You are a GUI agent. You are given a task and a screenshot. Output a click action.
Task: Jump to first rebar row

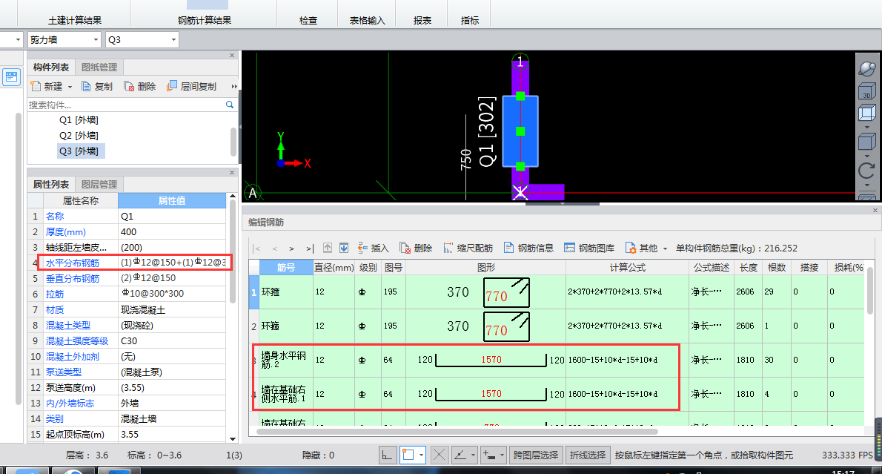[x=256, y=248]
